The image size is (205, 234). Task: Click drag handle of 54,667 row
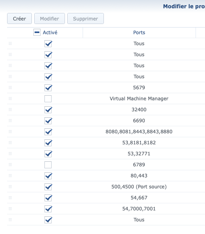(10, 197)
